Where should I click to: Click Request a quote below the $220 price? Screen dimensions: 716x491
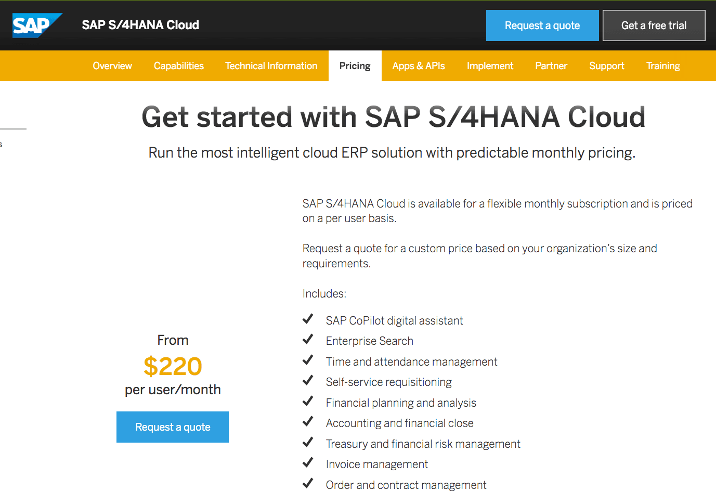tap(173, 427)
